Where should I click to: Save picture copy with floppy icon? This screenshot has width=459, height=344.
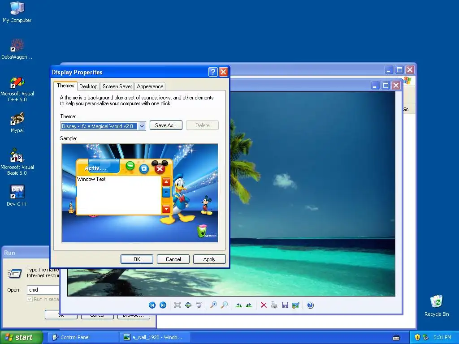[285, 305]
